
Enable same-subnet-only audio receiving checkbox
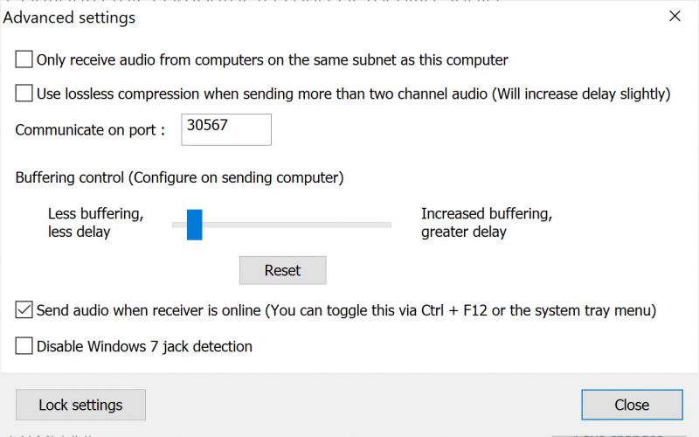(x=24, y=60)
